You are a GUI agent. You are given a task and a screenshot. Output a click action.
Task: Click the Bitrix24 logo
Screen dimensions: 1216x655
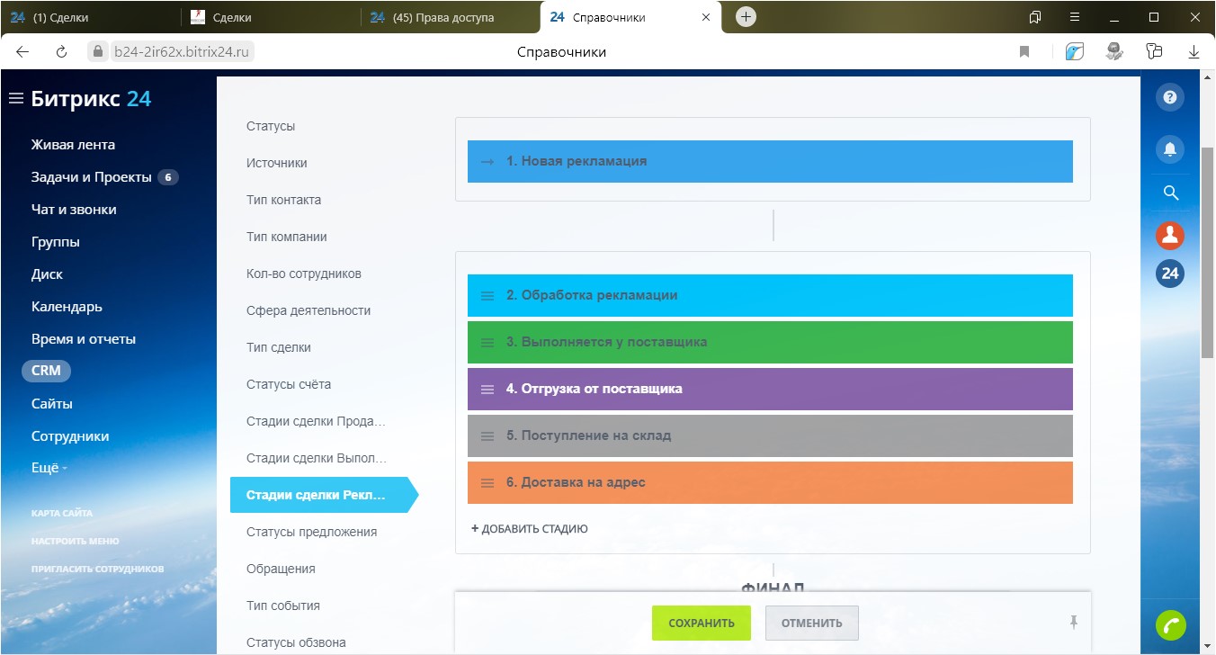(91, 99)
